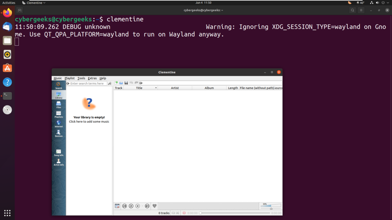Open Rhythmbox from the dock

coord(7,54)
